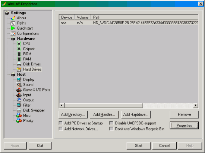Click the horizontal scrollbar thumb
Screen dimensions: 205x153
click(x=104, y=105)
